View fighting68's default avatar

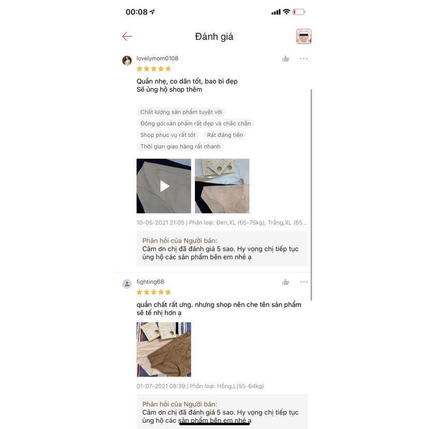pyautogui.click(x=127, y=284)
